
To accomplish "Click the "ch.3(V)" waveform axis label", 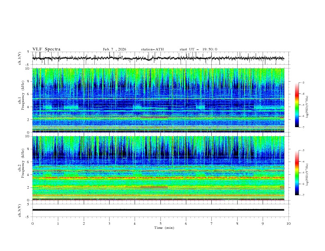I will pyautogui.click(x=20, y=210).
